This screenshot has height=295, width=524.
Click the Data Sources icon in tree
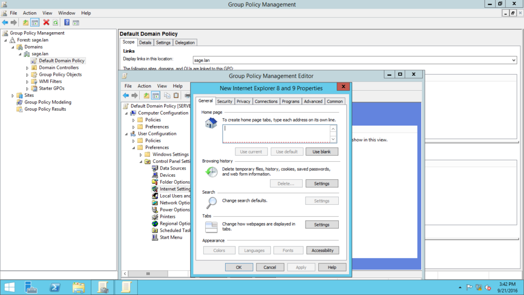156,168
